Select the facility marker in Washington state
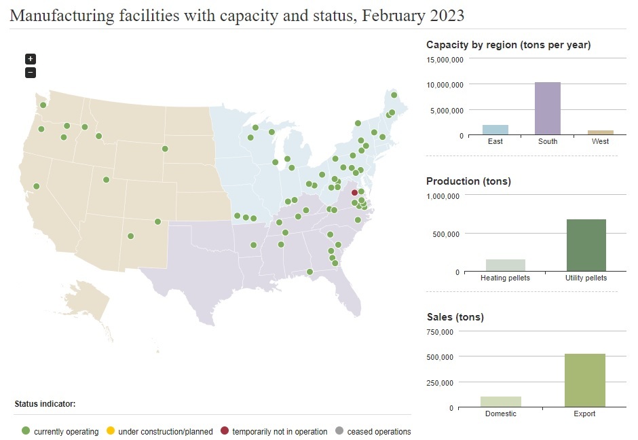This screenshot has height=440, width=638. point(43,105)
